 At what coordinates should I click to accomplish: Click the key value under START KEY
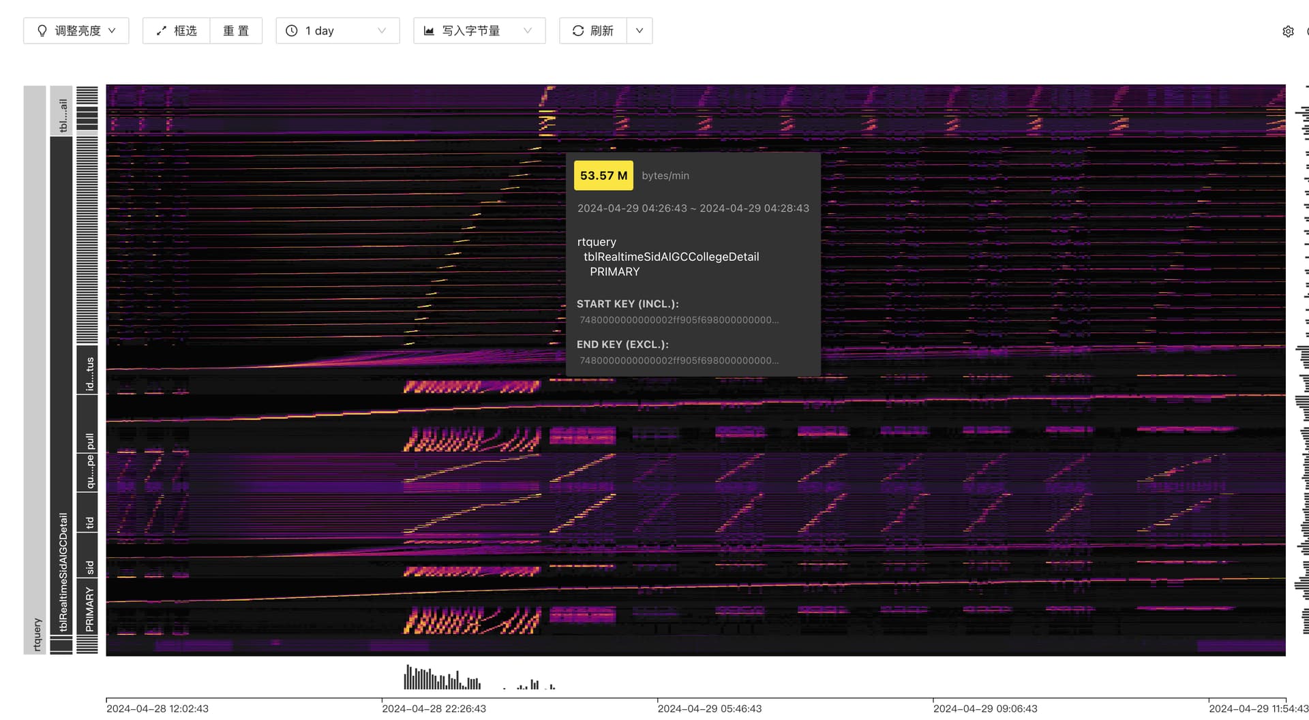pos(679,320)
